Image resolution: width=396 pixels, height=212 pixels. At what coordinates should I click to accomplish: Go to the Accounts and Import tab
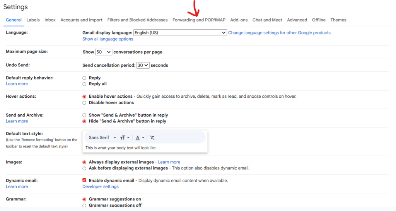[81, 20]
